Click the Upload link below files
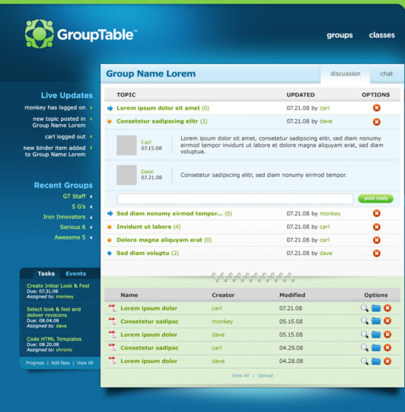The width and height of the screenshot is (405, 412). (x=265, y=376)
